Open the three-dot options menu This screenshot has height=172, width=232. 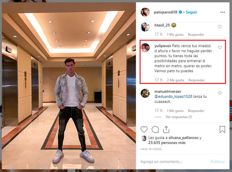point(223,12)
